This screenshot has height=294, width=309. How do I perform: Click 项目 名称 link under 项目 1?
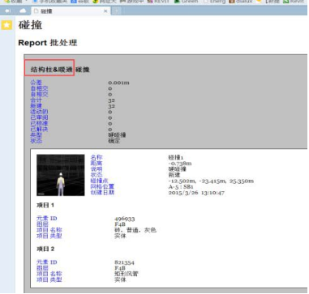pos(49,230)
